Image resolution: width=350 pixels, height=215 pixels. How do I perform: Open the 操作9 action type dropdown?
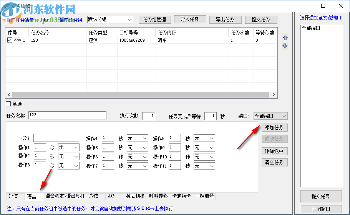pyautogui.click(x=204, y=148)
